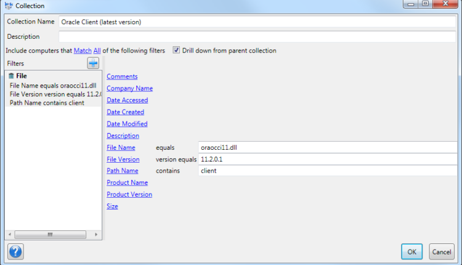
Task: Click the Collection window title bar icon
Action: click(x=8, y=6)
